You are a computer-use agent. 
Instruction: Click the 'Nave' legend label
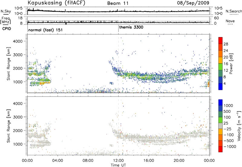tap(230, 21)
